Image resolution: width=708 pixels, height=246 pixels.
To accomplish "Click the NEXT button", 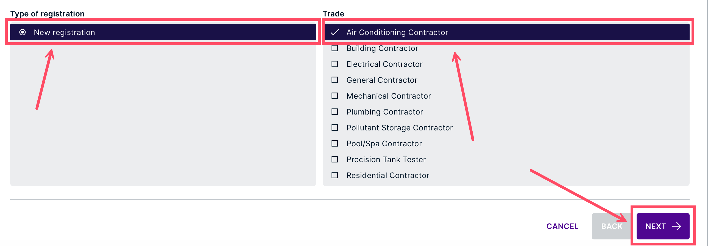I will coord(663,226).
